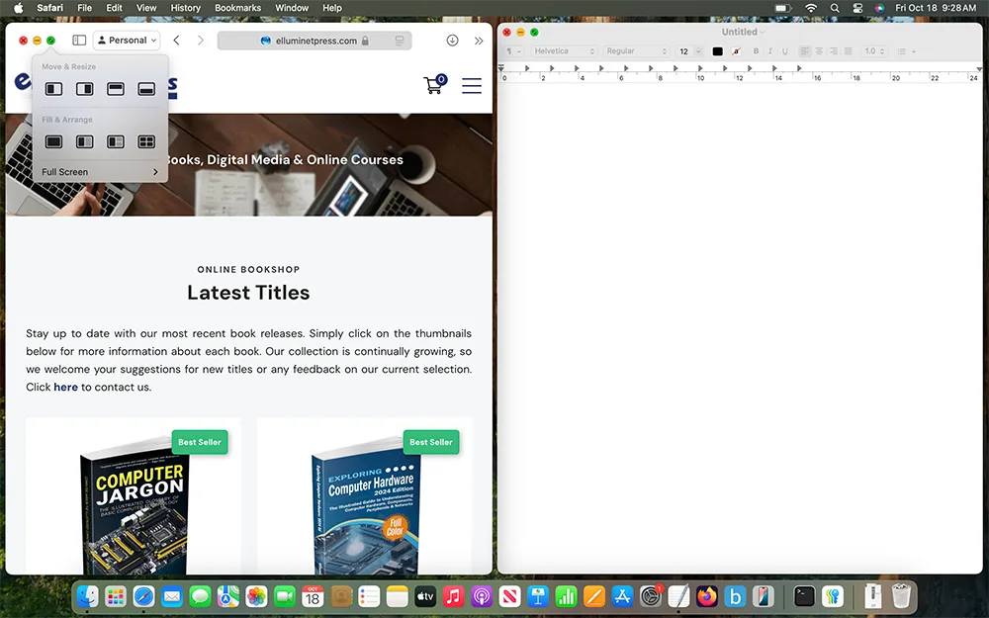Open paragraph styles dropdown in TextEdit
Screen dimensions: 989x618
click(x=514, y=51)
